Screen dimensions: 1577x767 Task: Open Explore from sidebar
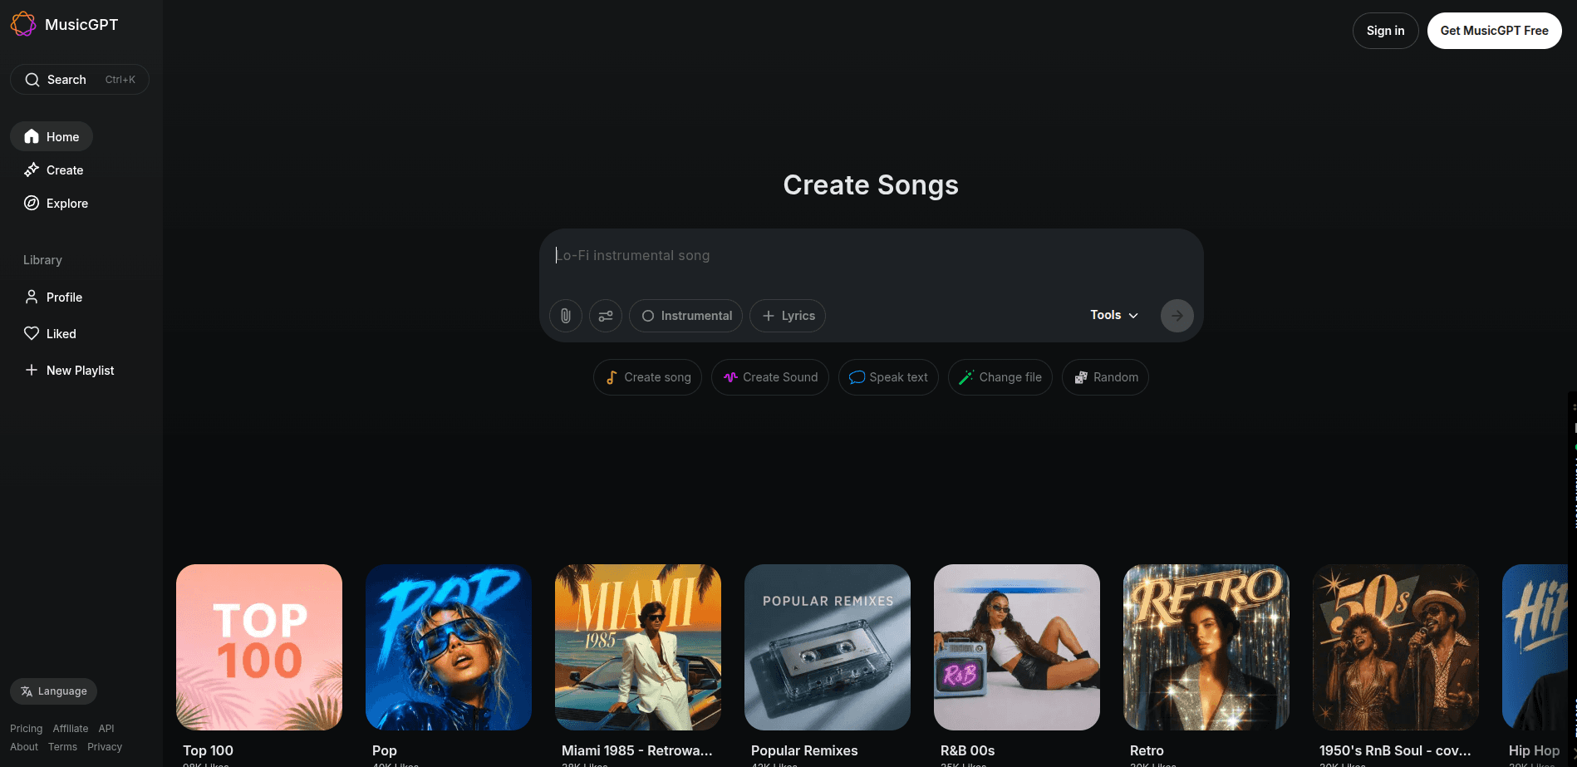tap(56, 204)
